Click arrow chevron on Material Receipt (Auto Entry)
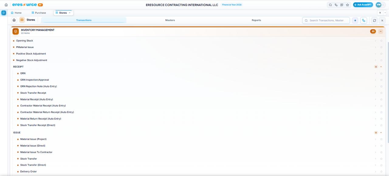This screenshot has width=389, height=176. click(x=376, y=99)
